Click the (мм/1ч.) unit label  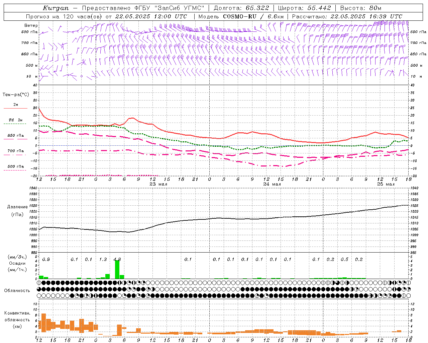tap(17, 270)
